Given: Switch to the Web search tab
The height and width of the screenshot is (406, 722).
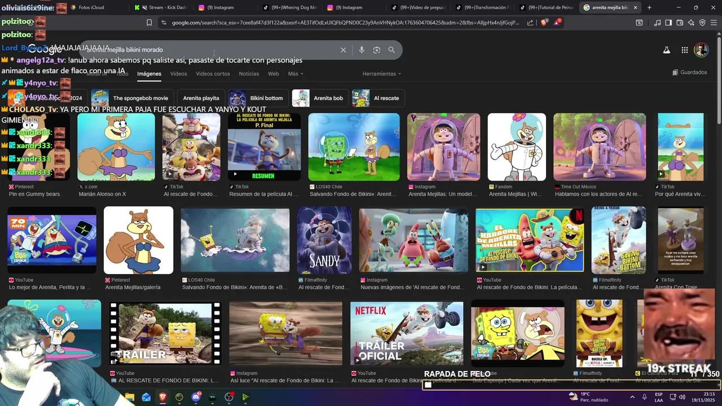Looking at the screenshot, I should [x=274, y=74].
